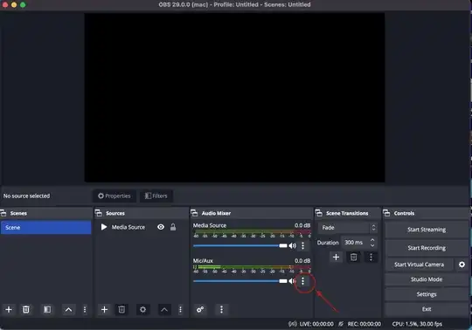Open Mic/Aux audio options dots
This screenshot has width=472, height=330.
pyautogui.click(x=303, y=281)
